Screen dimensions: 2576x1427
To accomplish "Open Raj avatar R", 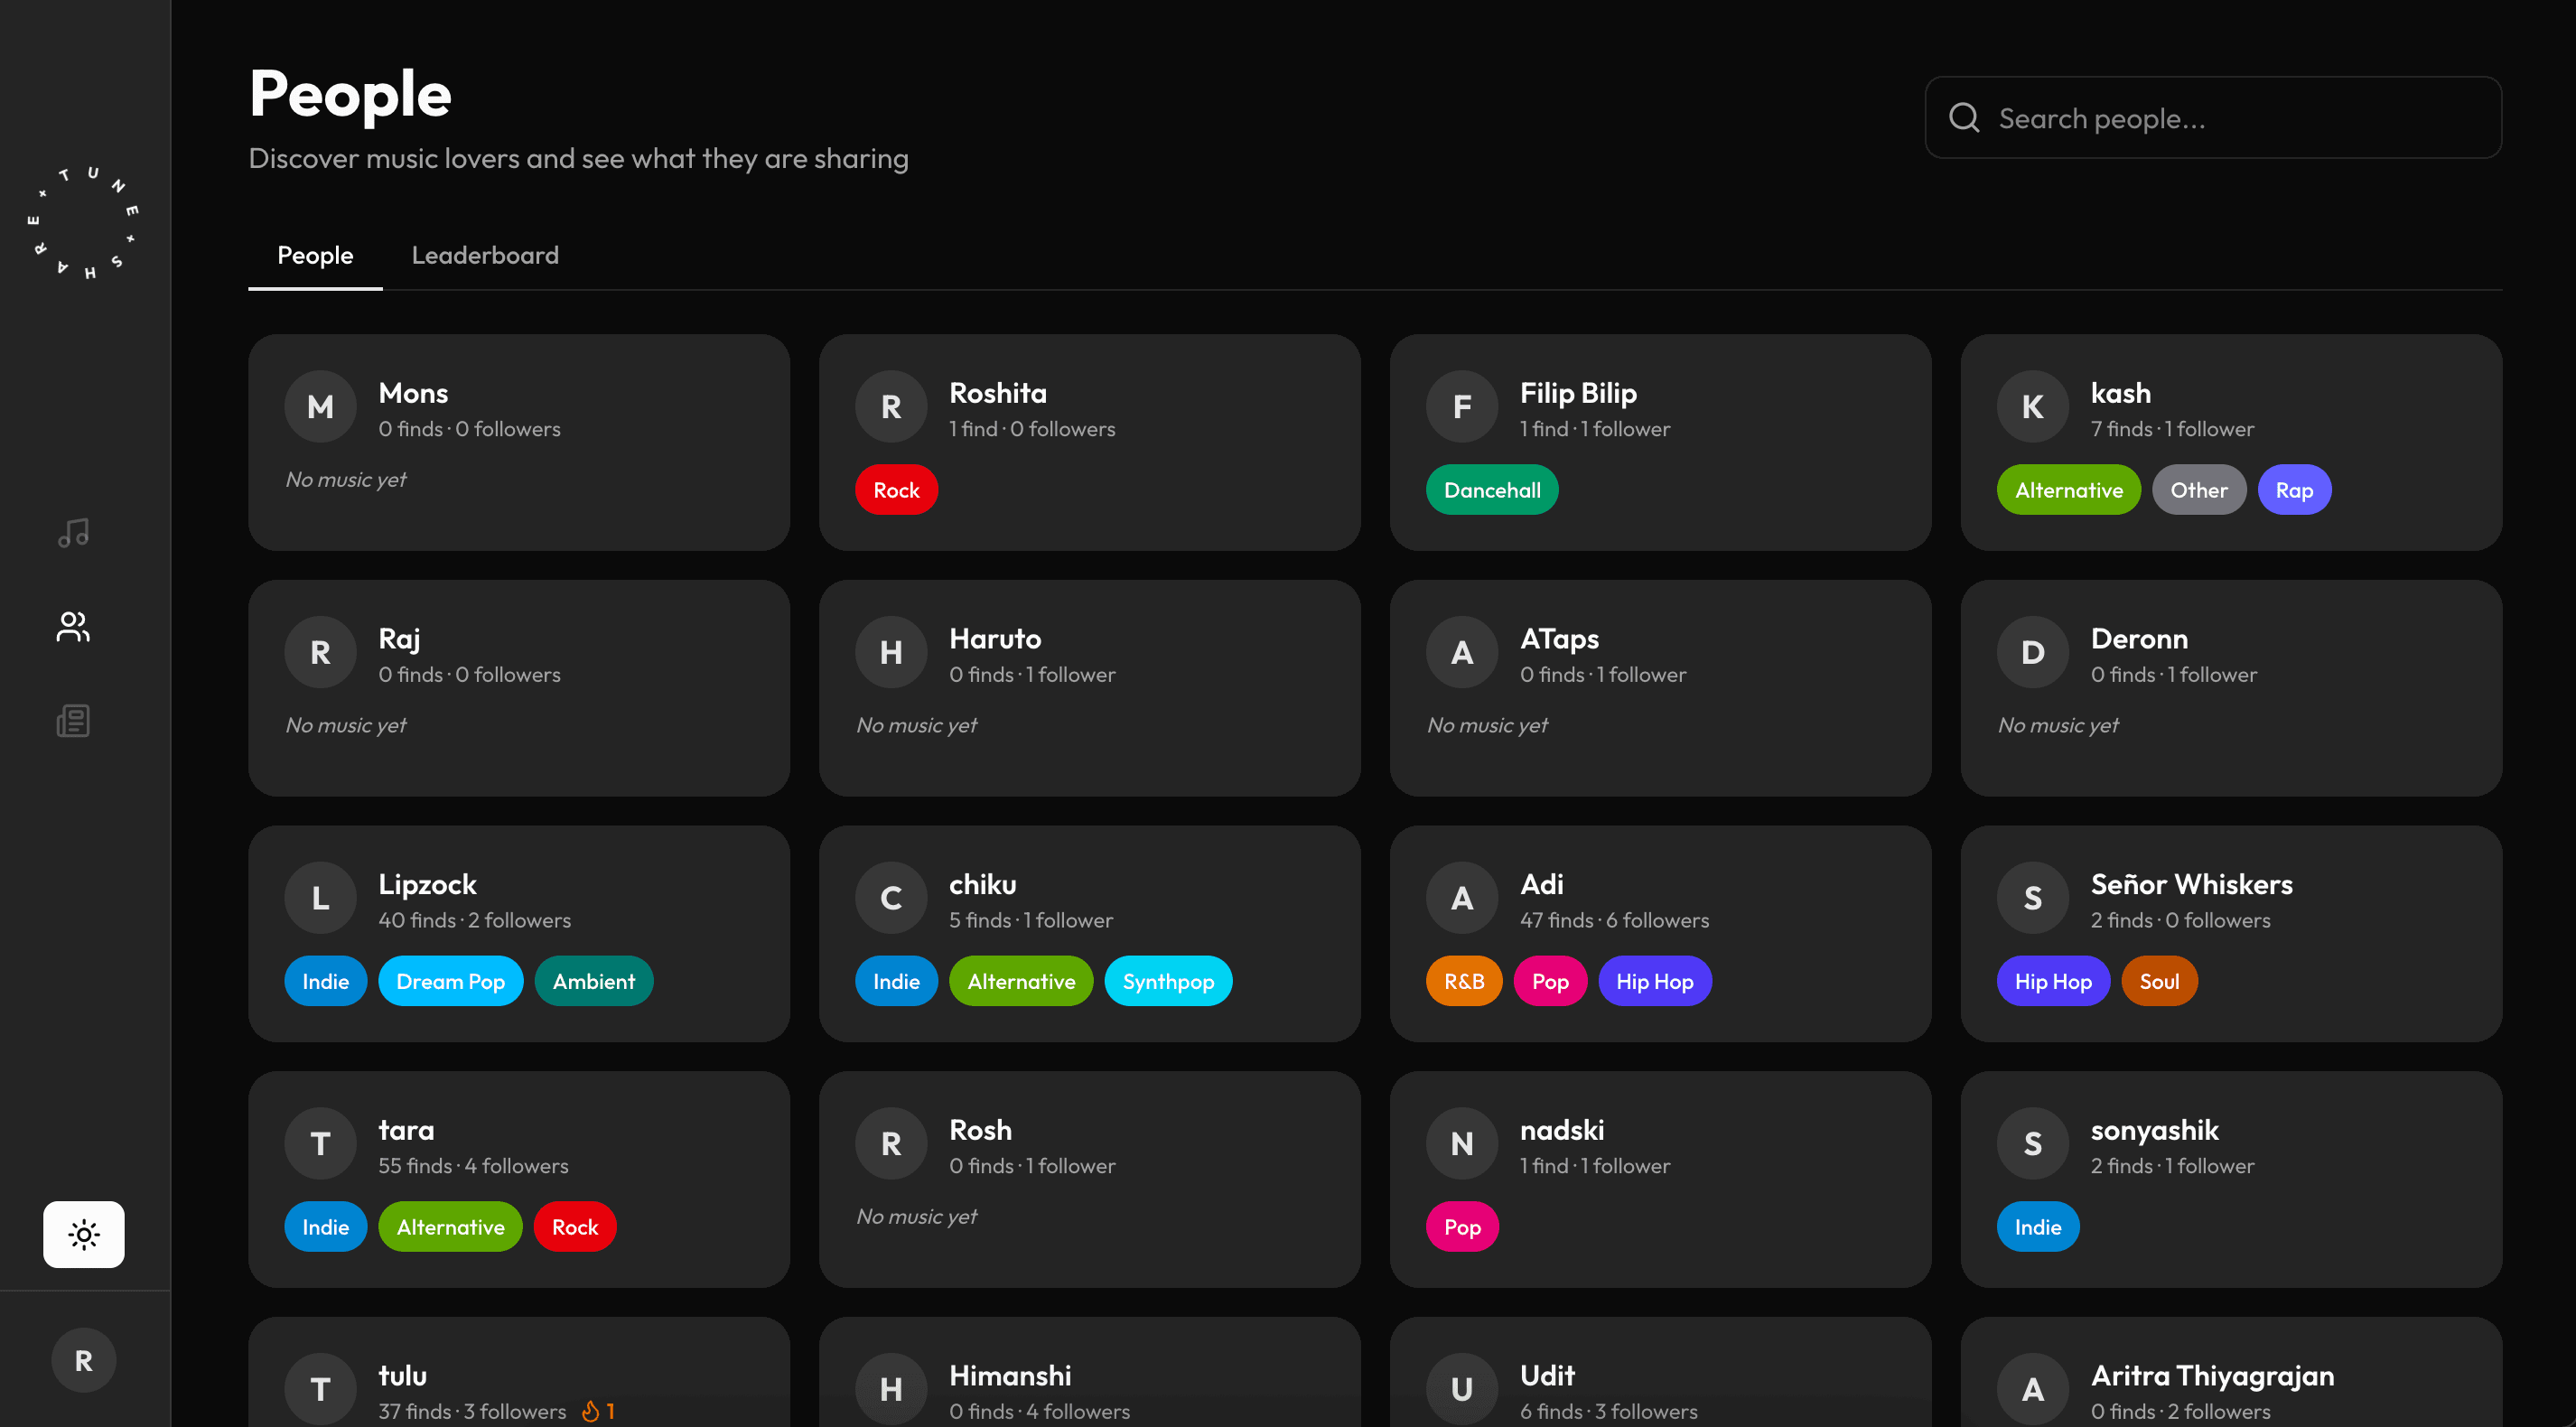I will [x=320, y=652].
